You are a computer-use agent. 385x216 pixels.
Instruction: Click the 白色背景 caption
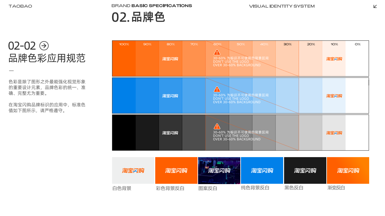click(122, 188)
